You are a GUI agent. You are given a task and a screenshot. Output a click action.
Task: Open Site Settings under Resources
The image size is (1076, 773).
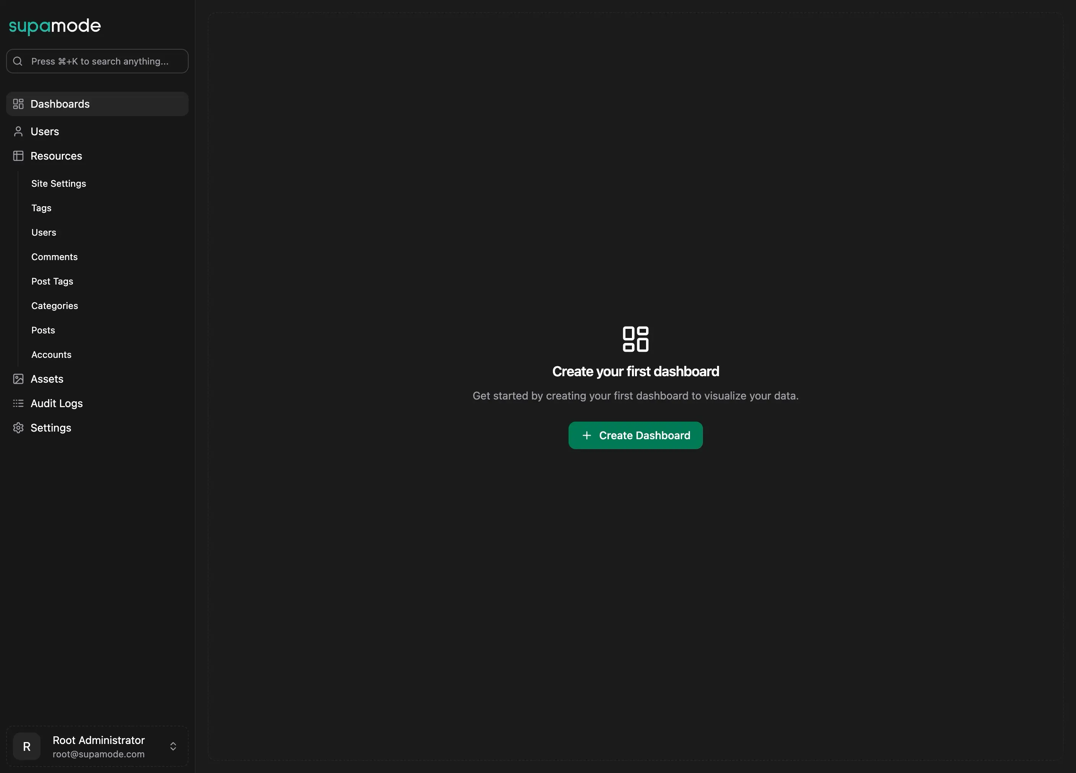pos(58,183)
